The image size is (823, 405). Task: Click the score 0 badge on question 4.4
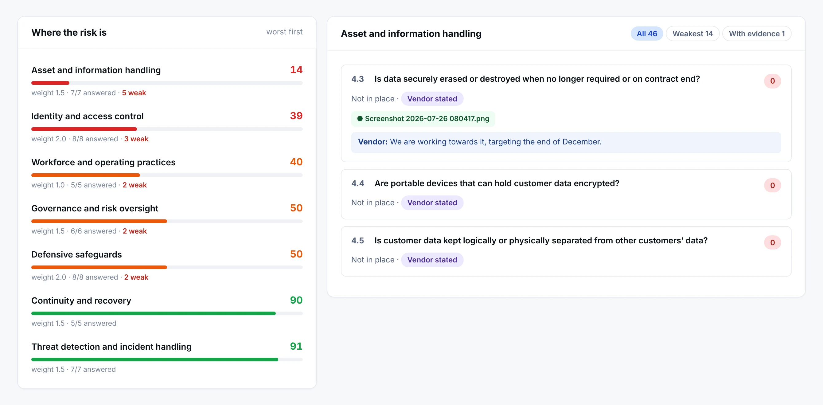point(772,185)
